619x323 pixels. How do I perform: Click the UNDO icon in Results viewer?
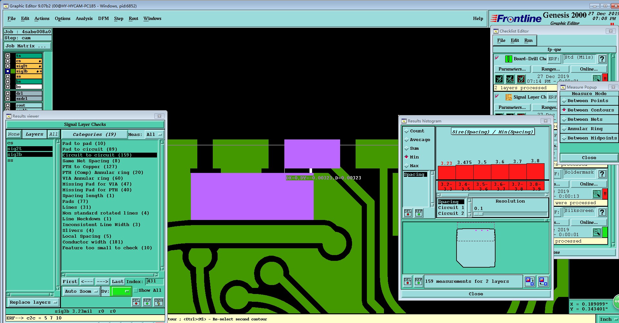pyautogui.click(x=159, y=302)
